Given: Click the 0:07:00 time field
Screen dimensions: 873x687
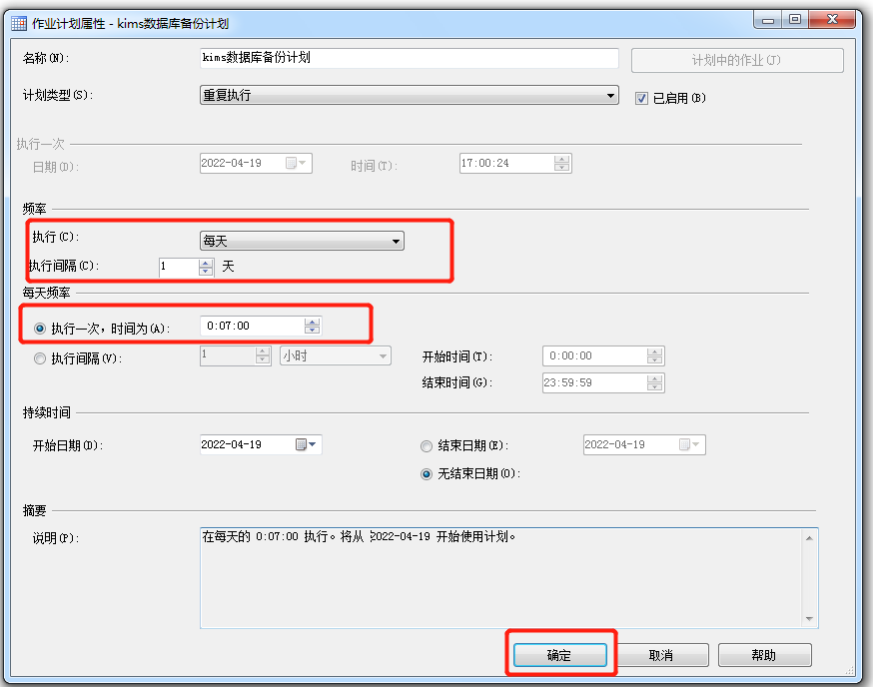Looking at the screenshot, I should [253, 326].
